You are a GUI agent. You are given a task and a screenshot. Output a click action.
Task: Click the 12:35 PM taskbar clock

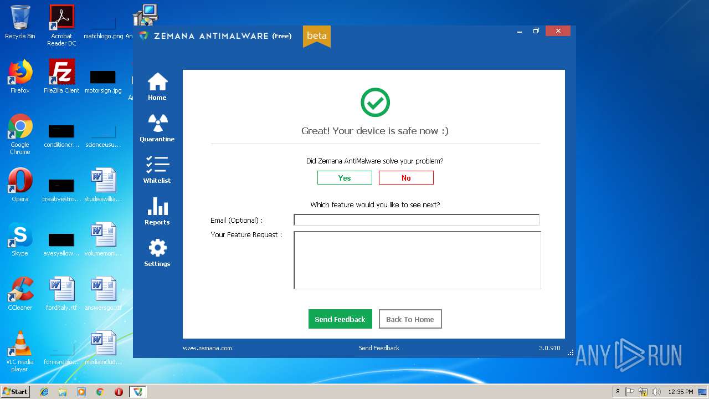coord(680,392)
